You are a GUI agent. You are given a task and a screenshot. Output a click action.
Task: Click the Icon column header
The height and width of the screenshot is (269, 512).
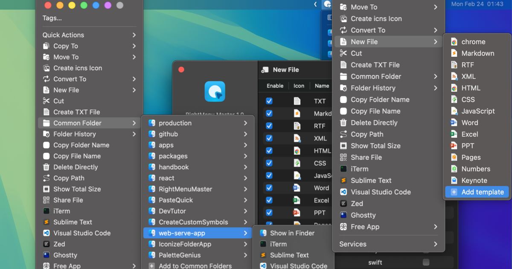click(x=299, y=86)
